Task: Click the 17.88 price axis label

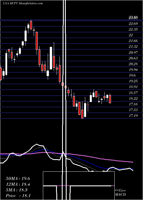Action: 133,104
